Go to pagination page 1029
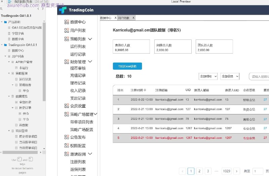The height and width of the screenshot is (176, 269). [227, 171]
